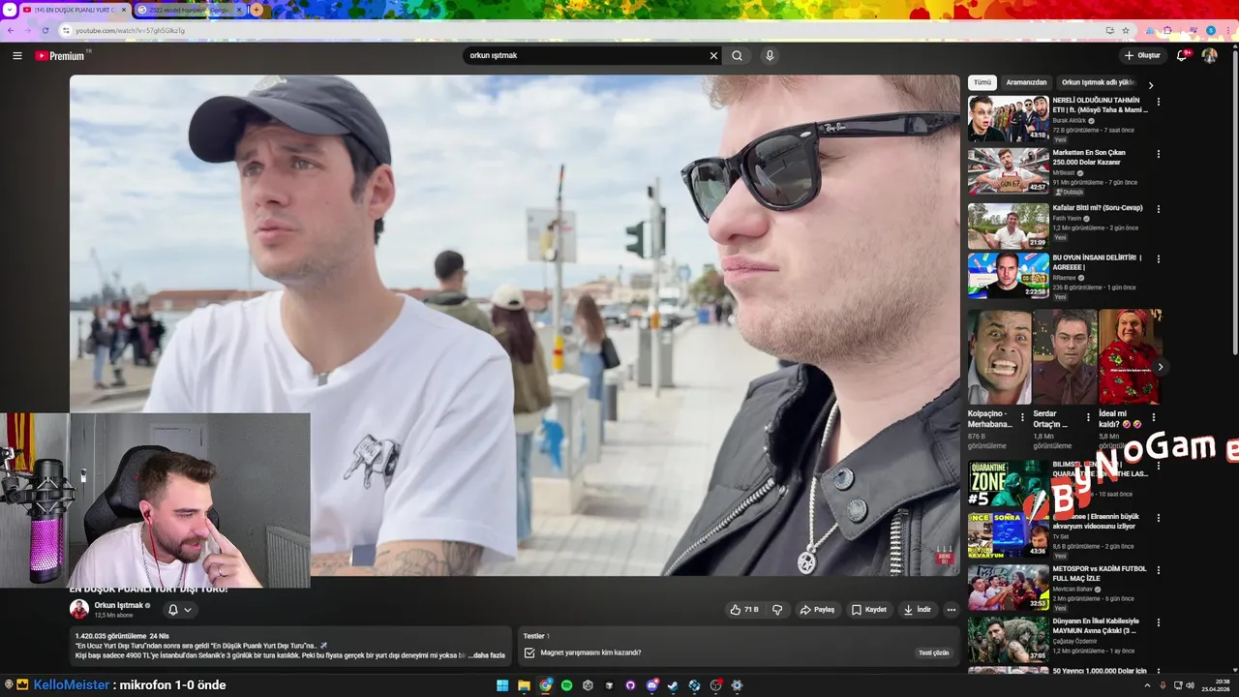The height and width of the screenshot is (697, 1239).
Task: Open Orkun Işıtmak channel name link
Action: click(118, 605)
